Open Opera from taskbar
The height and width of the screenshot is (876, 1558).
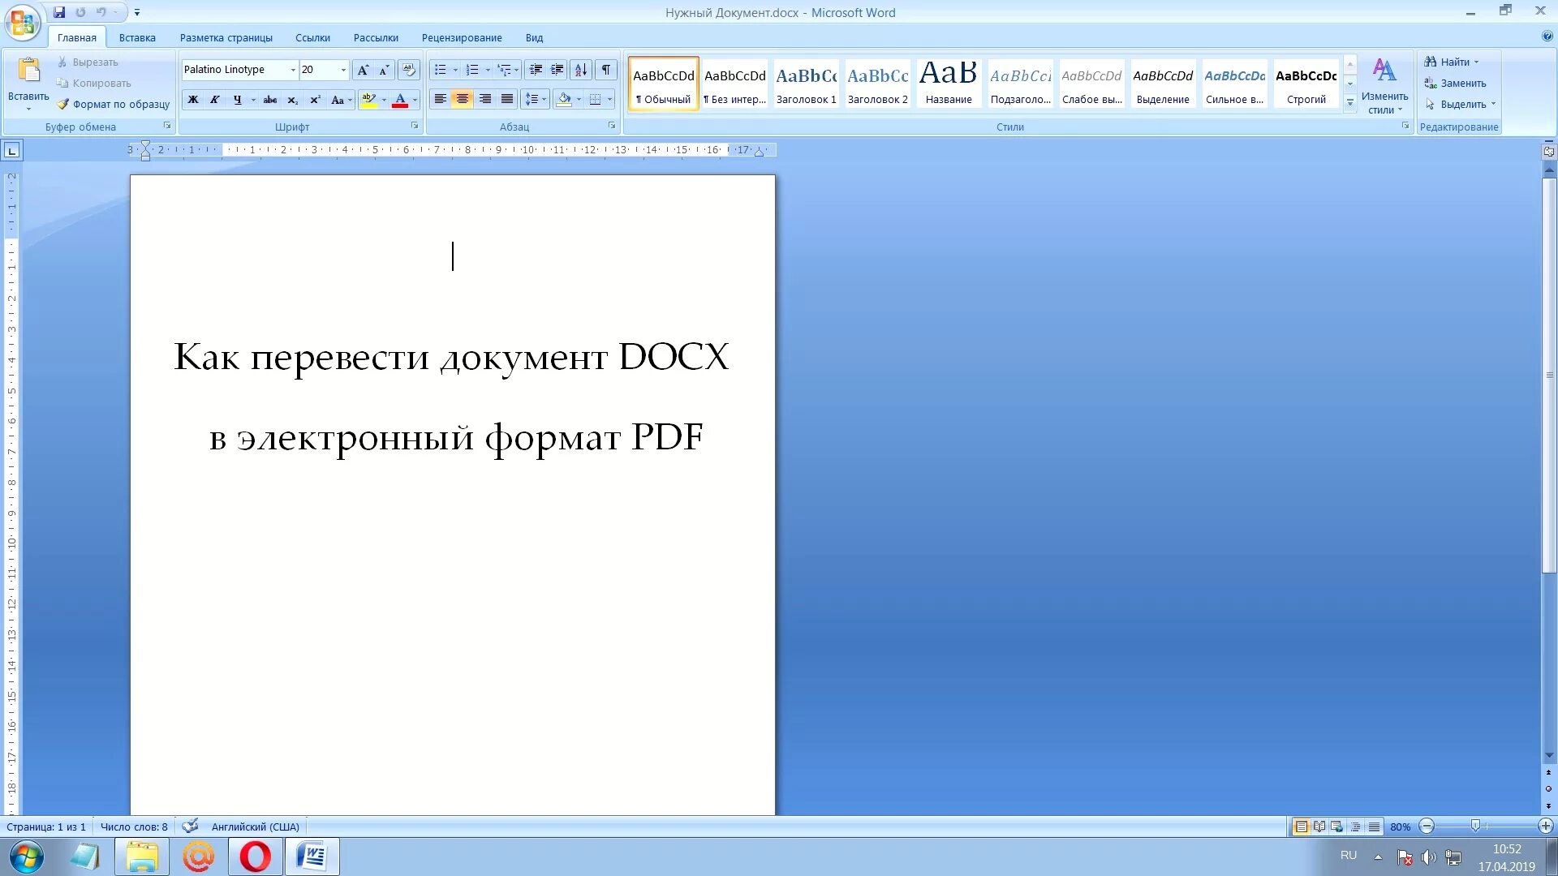pyautogui.click(x=256, y=857)
